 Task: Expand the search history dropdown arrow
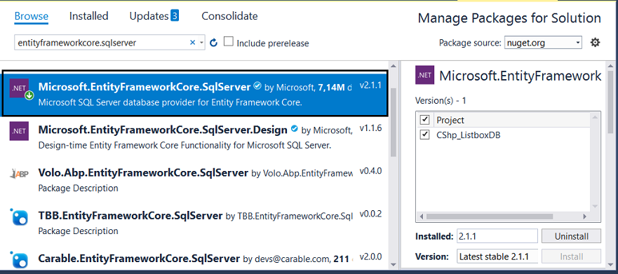tap(201, 43)
